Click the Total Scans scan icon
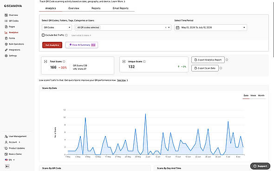Image resolution: width=274 pixels, height=171 pixels. coord(46,61)
